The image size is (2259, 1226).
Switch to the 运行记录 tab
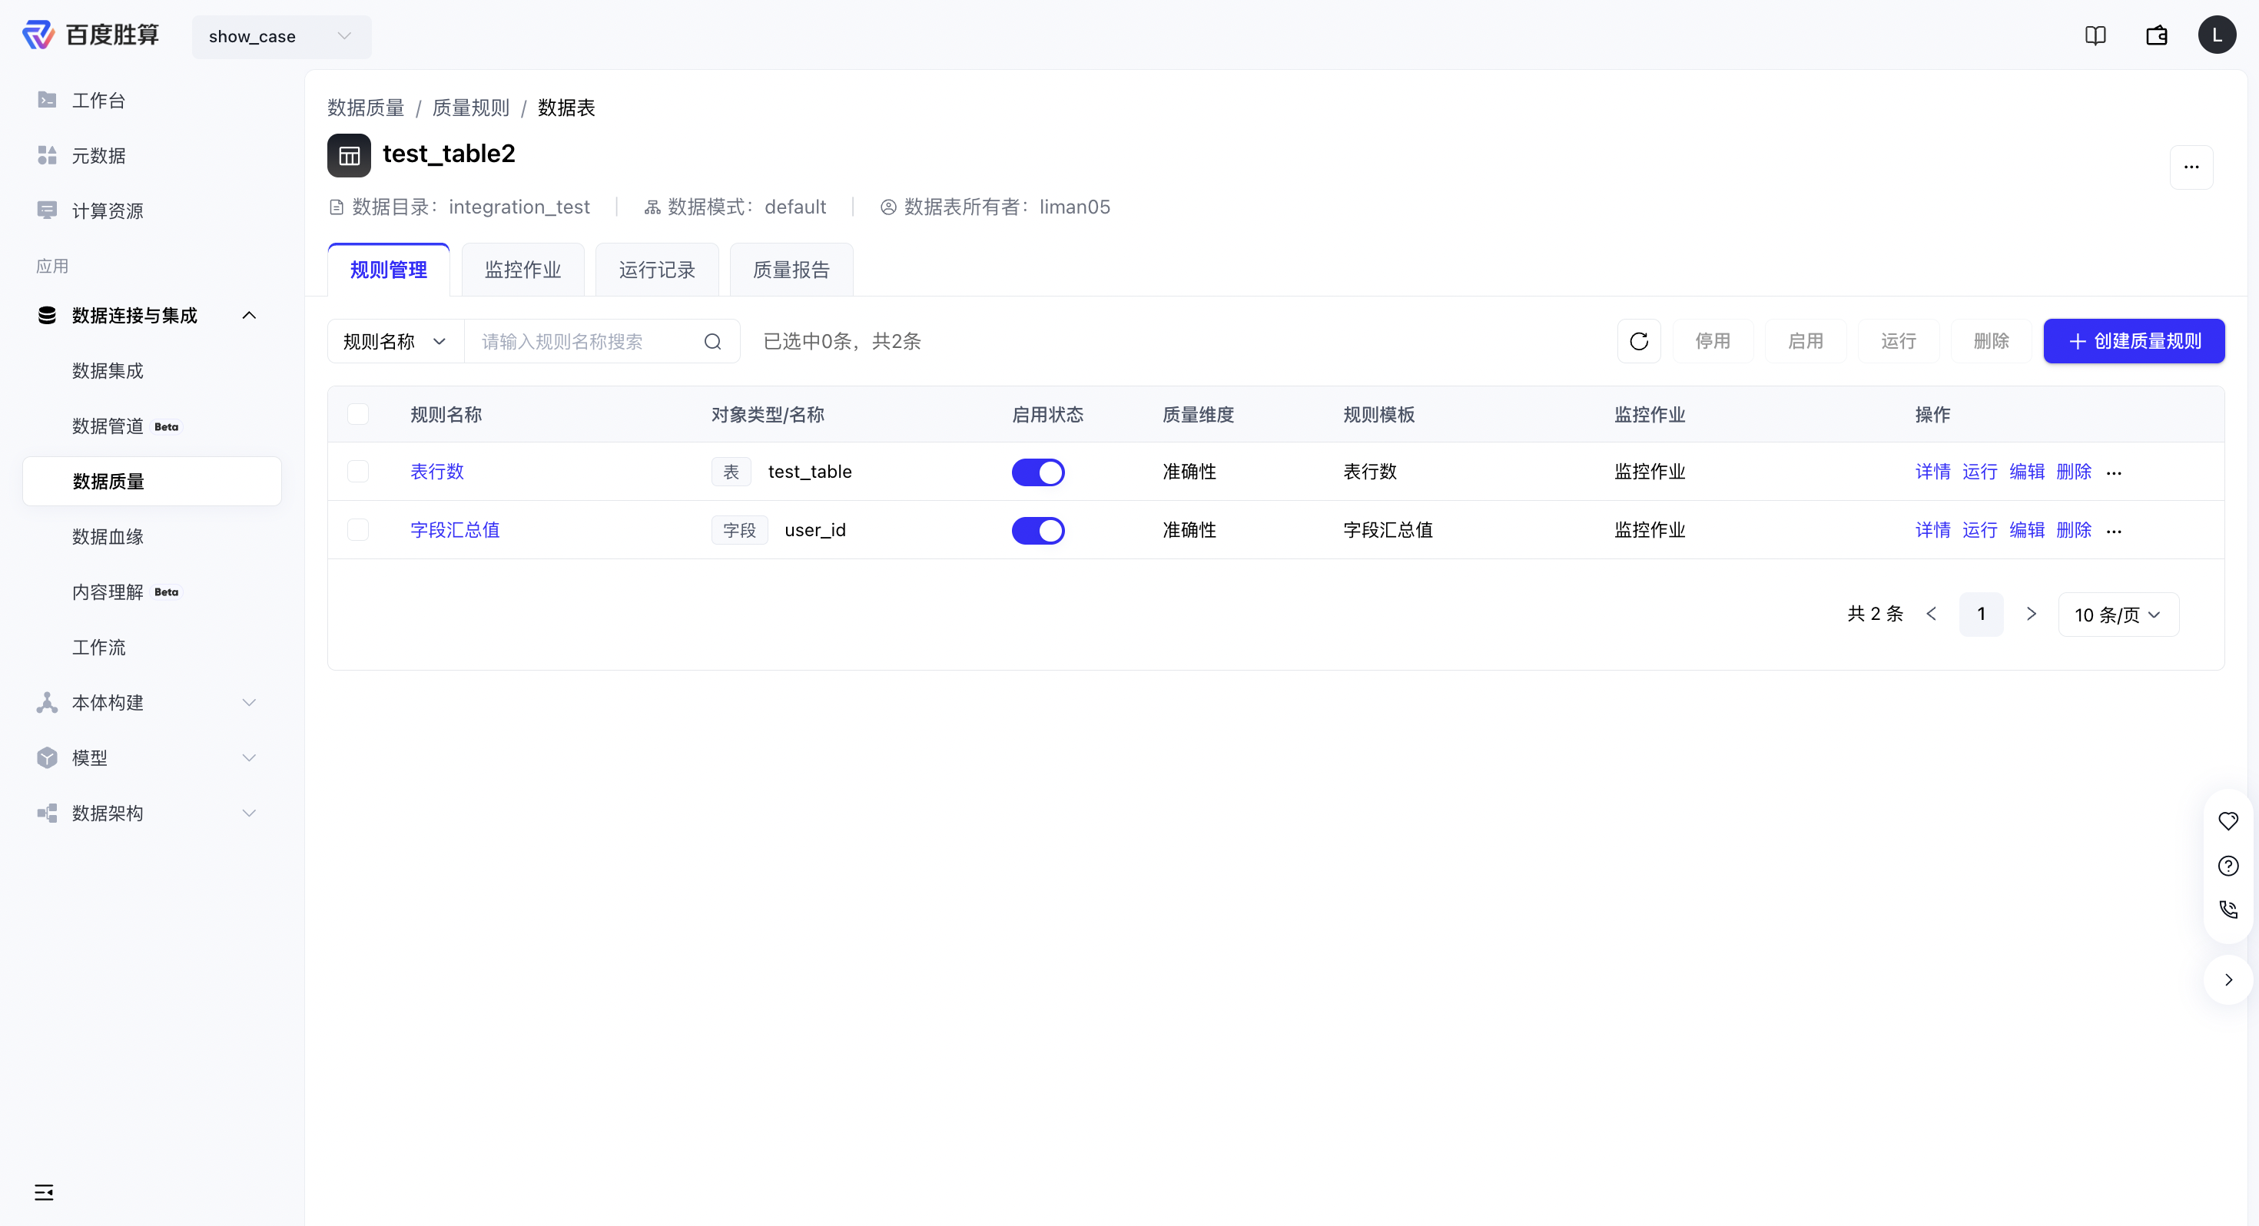(657, 270)
